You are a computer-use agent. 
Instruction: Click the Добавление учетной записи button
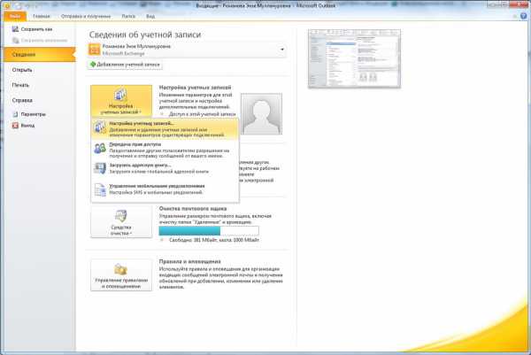(125, 65)
